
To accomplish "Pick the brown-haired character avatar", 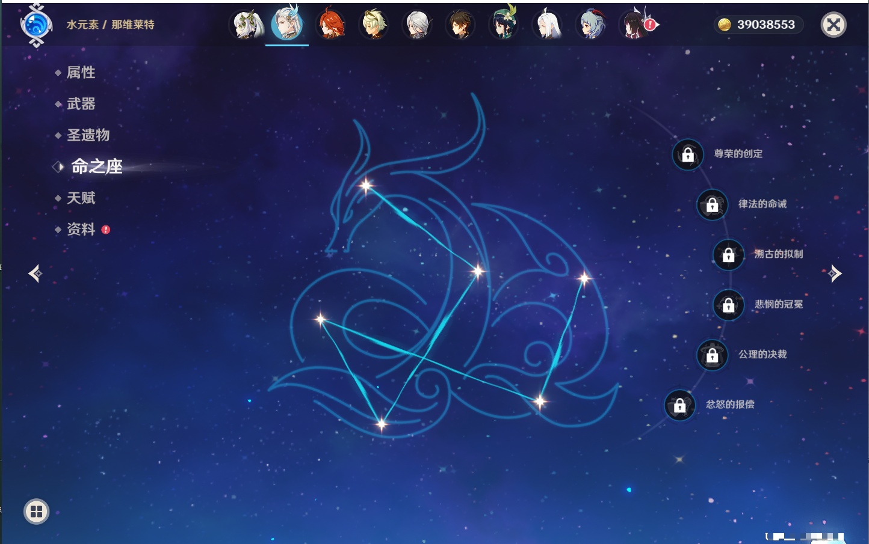I will (460, 25).
